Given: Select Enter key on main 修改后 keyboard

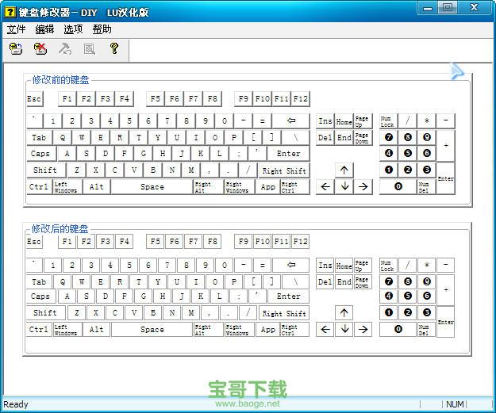Looking at the screenshot, I should pos(289,296).
